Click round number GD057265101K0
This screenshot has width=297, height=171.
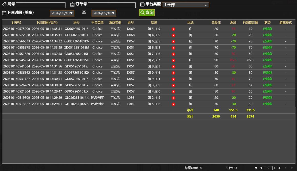pyautogui.click(x=76, y=73)
